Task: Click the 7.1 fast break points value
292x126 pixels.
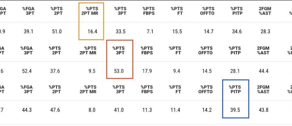Action: pos(150,31)
